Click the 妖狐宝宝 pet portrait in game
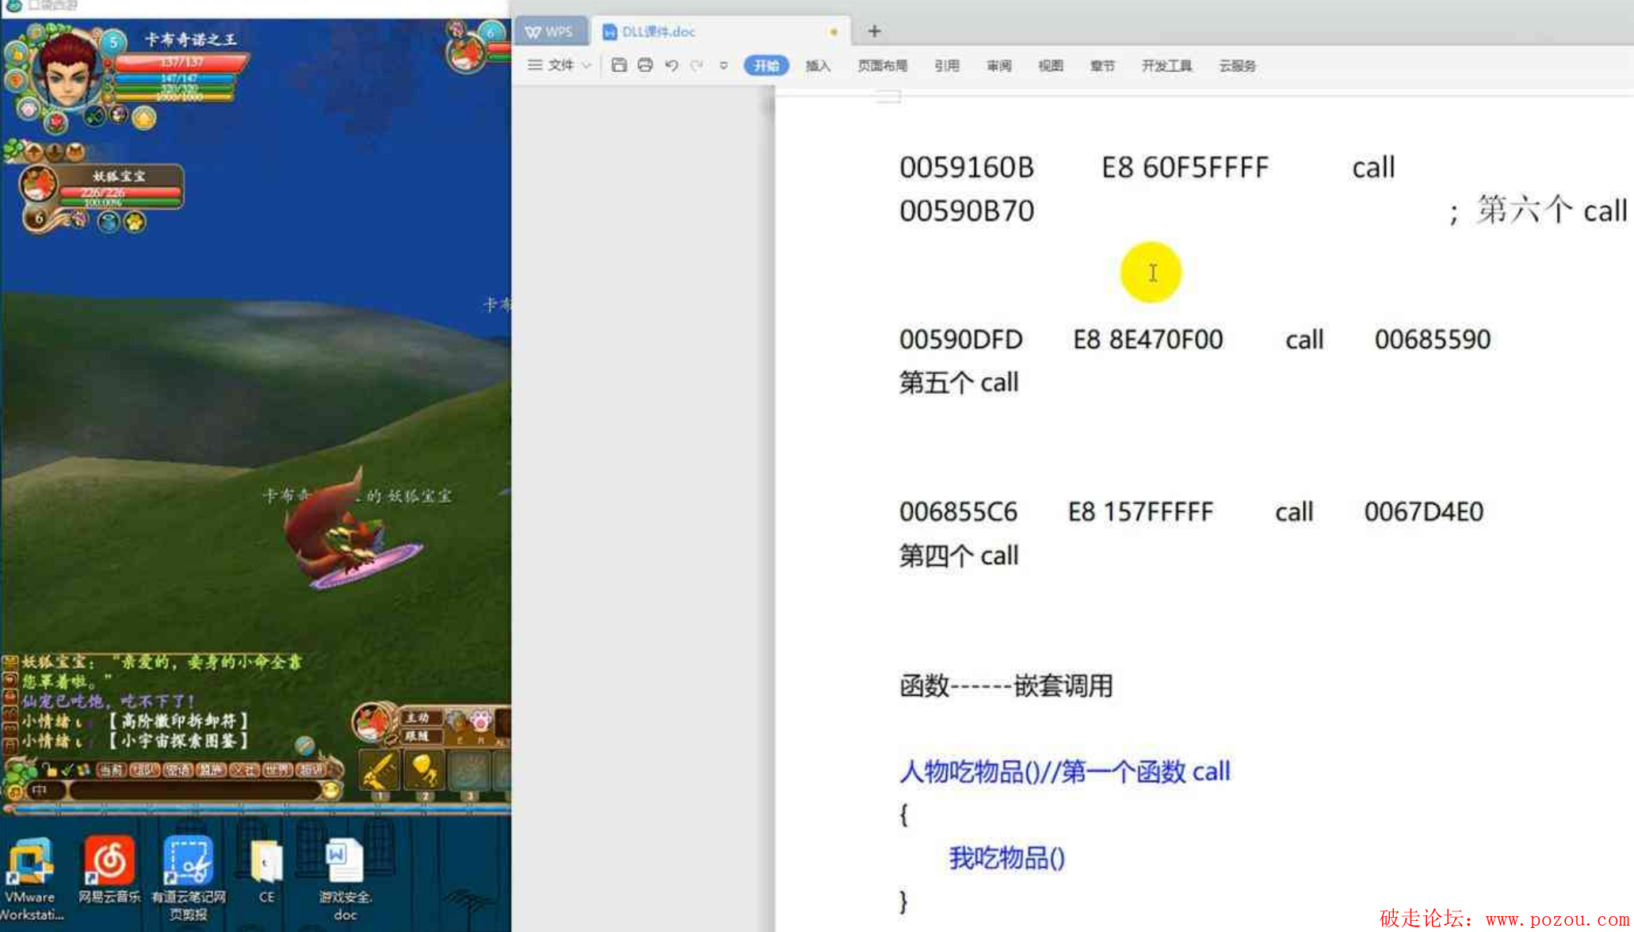 pos(38,184)
